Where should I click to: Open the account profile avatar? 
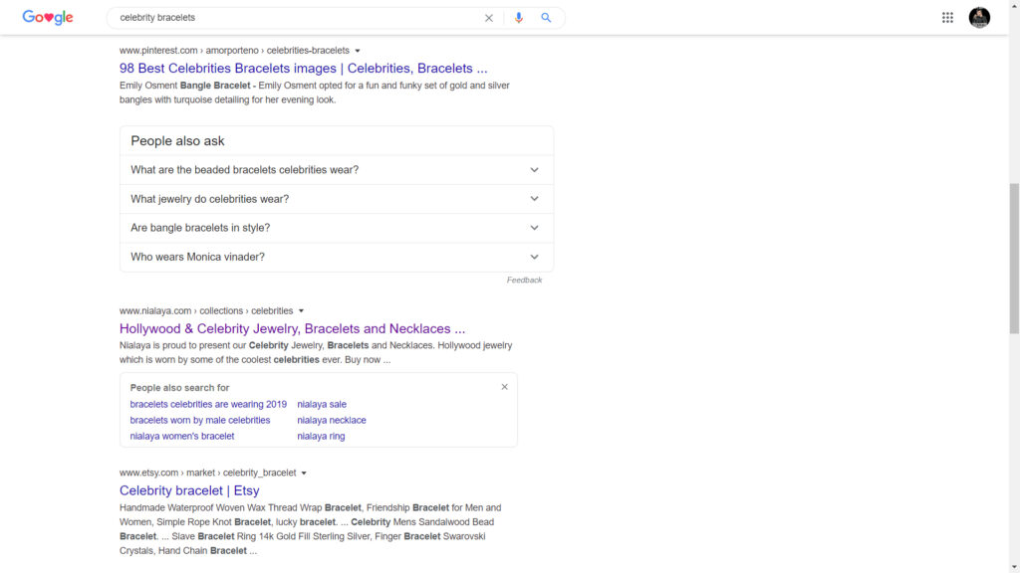coord(979,18)
